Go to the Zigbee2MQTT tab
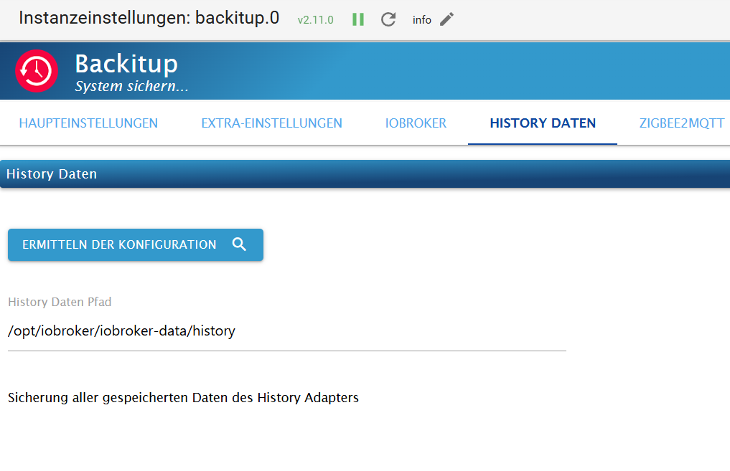This screenshot has width=730, height=471. [x=682, y=123]
